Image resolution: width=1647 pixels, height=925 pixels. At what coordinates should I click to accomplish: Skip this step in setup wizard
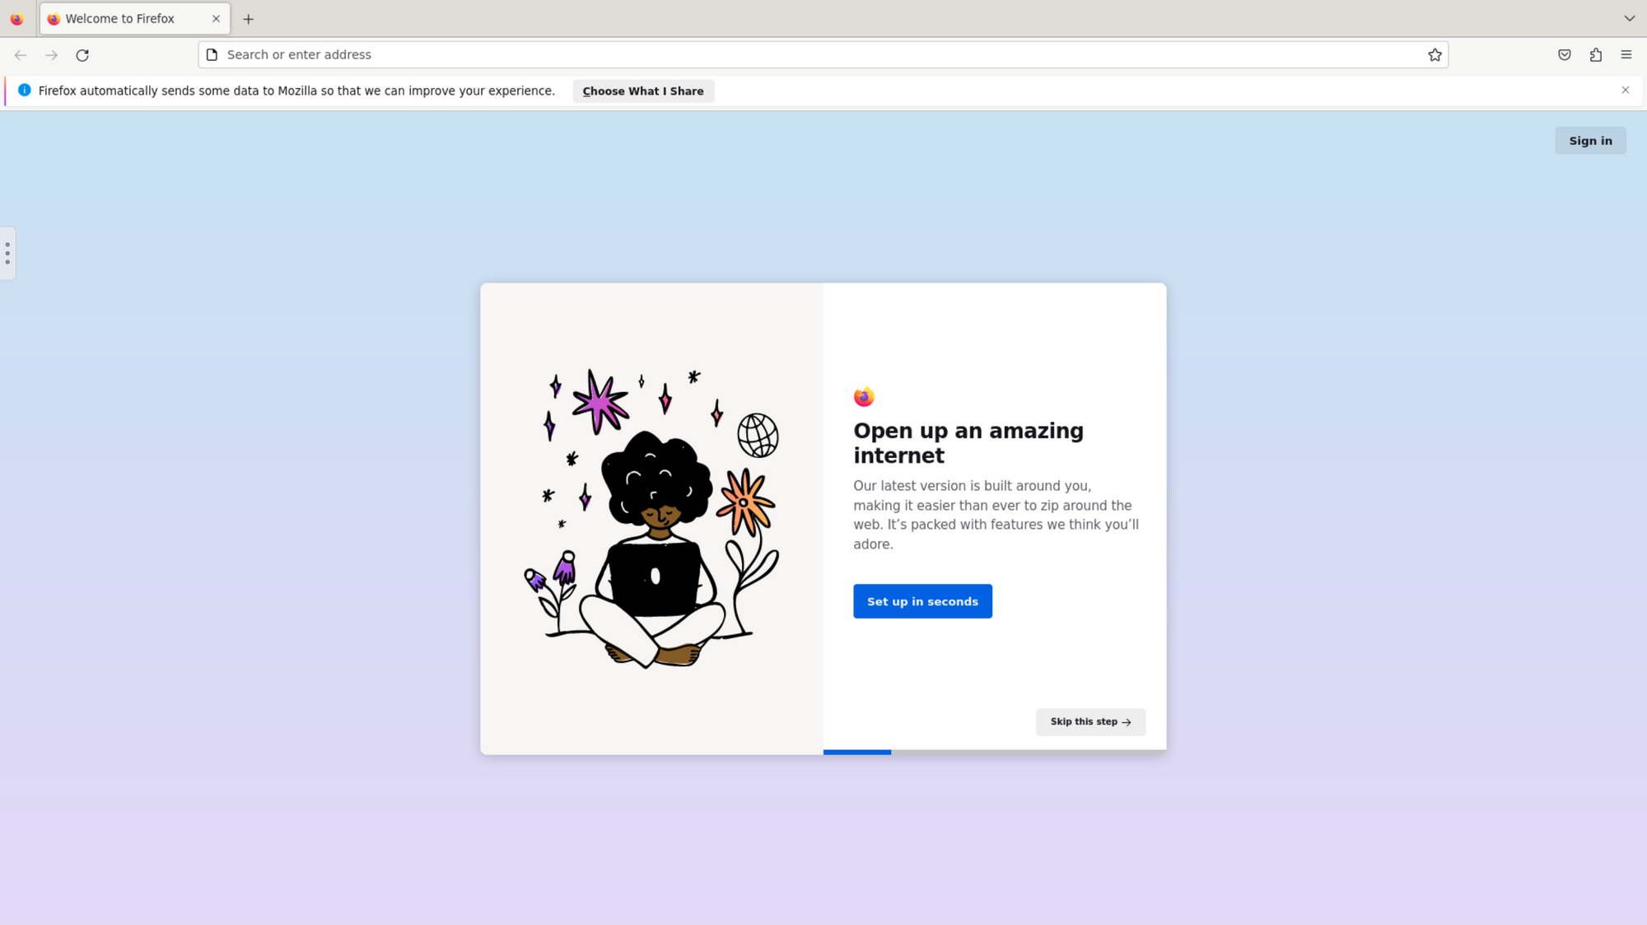coord(1089,722)
